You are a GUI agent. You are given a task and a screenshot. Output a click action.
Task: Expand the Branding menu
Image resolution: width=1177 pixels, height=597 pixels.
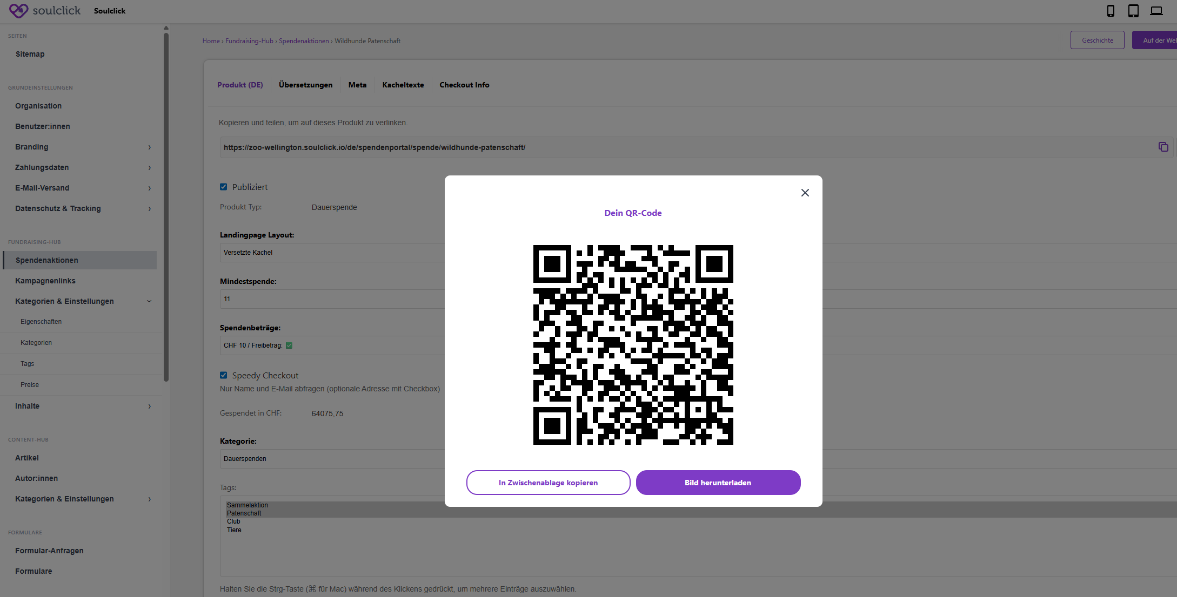pos(150,147)
